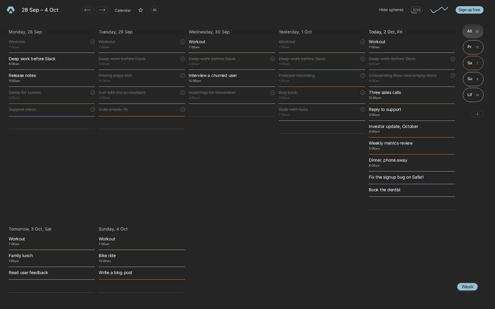The height and width of the screenshot is (309, 495).
Task: Uncheck Monday's Demo for Lumen task
Action: pyautogui.click(x=93, y=92)
